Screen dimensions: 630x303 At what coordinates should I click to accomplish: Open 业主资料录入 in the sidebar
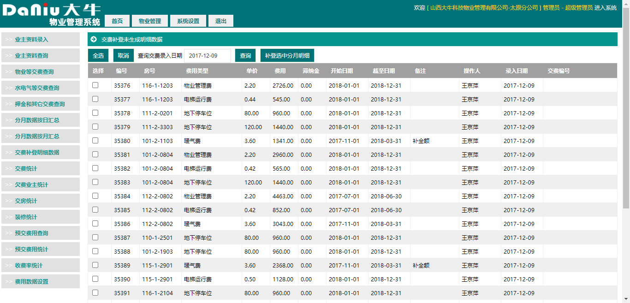(40, 40)
